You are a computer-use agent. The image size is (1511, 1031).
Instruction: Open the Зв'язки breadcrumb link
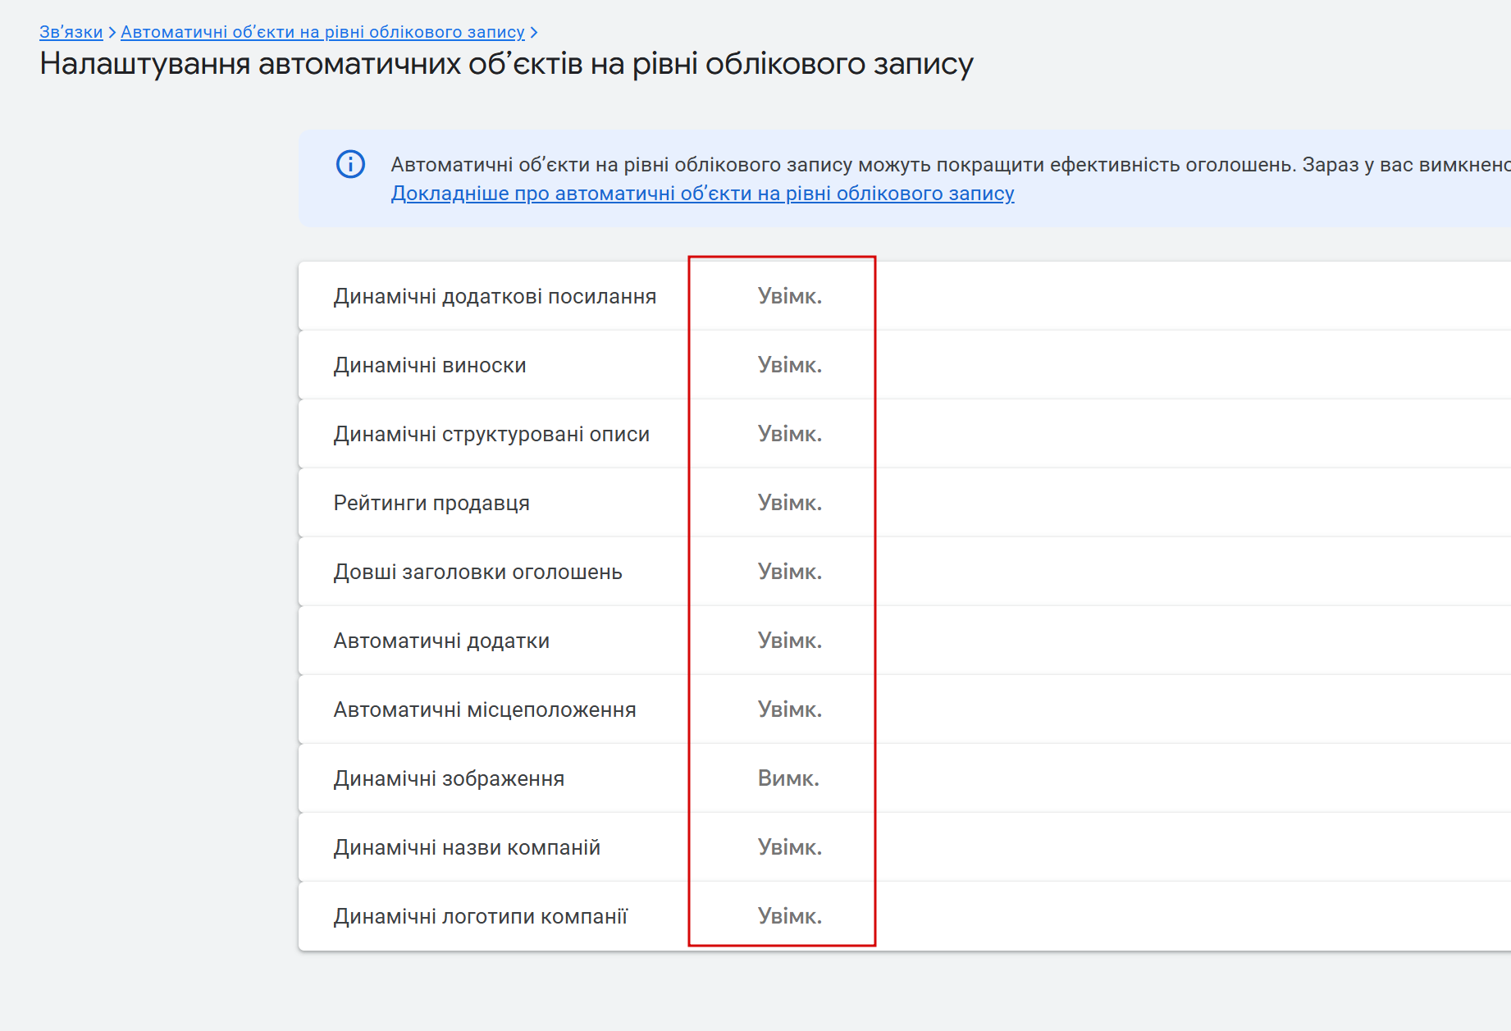[x=71, y=32]
